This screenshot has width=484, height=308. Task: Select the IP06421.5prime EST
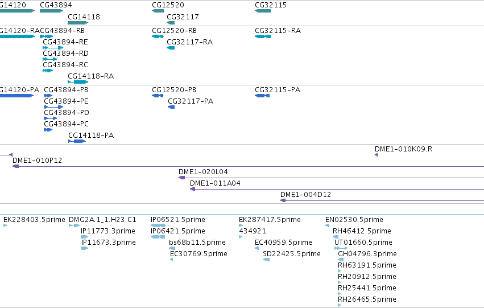click(x=158, y=237)
